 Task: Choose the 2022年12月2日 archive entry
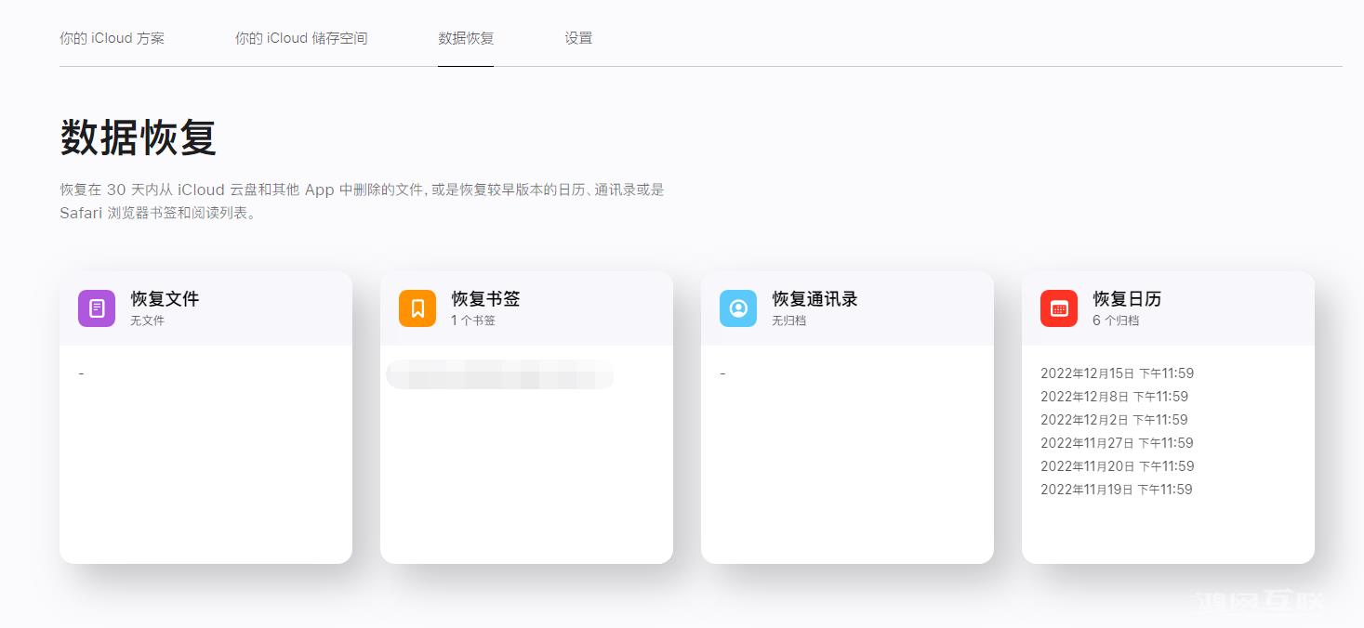pyautogui.click(x=1113, y=419)
